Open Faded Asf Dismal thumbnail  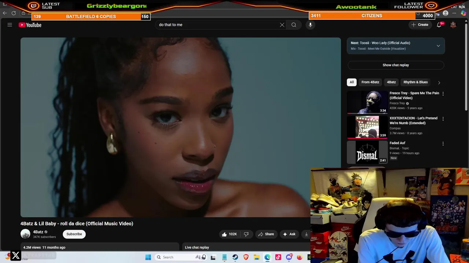367,152
